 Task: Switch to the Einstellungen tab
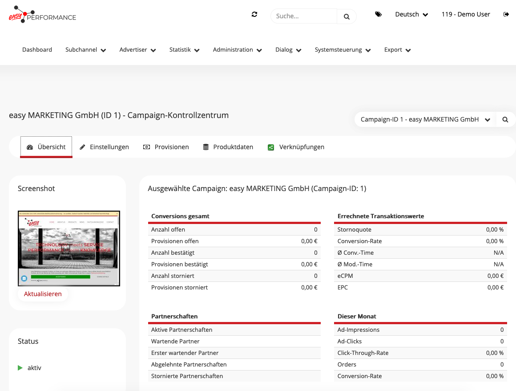(105, 147)
